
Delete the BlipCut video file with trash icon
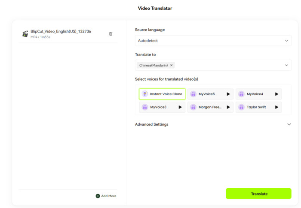click(111, 34)
